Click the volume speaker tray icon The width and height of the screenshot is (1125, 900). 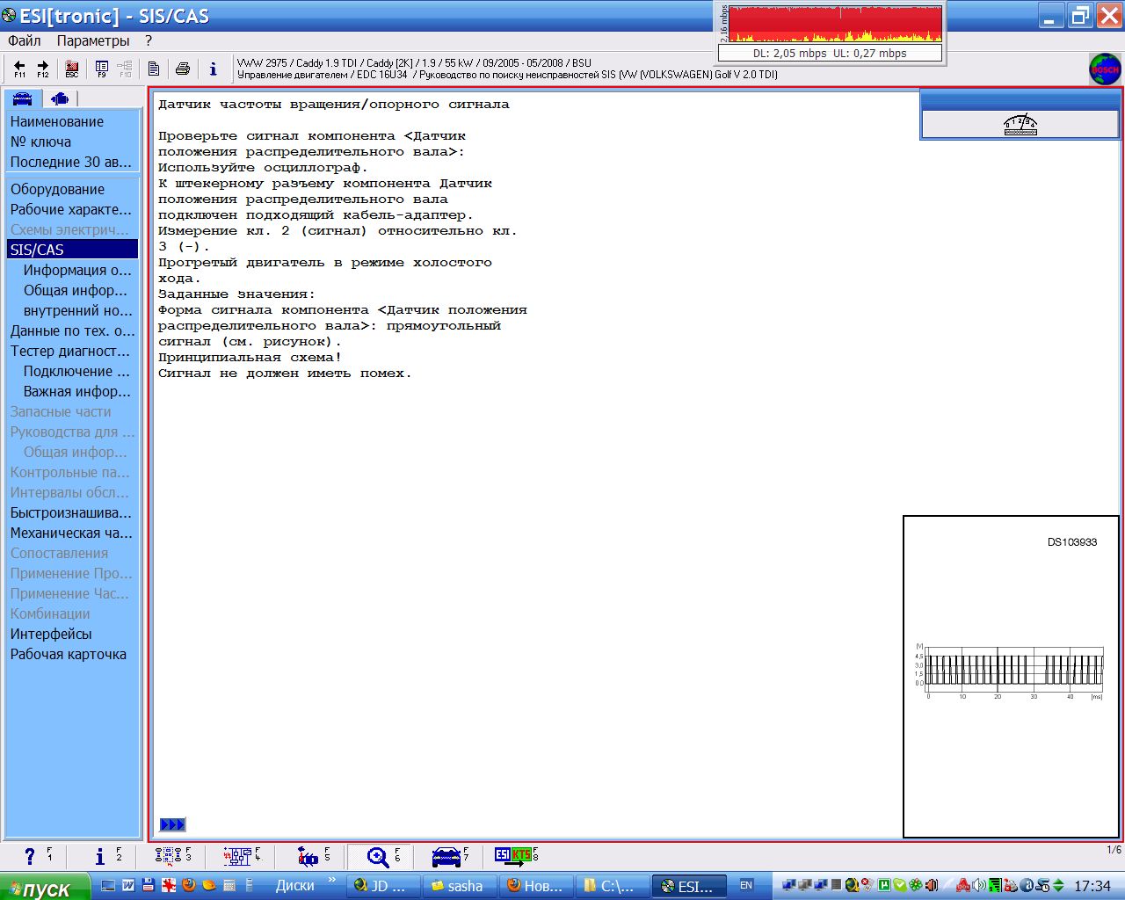[979, 885]
